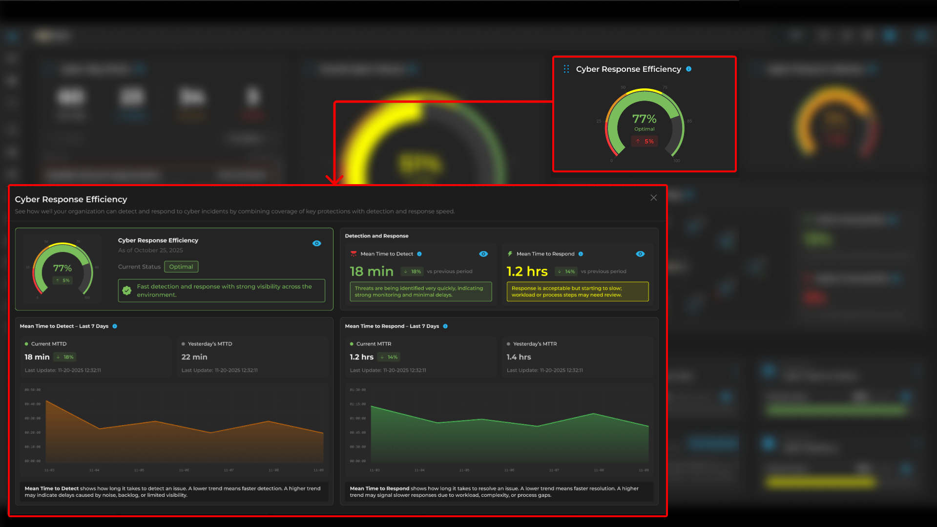Click the green shield check icon in status message
Image resolution: width=937 pixels, height=527 pixels.
coord(127,291)
